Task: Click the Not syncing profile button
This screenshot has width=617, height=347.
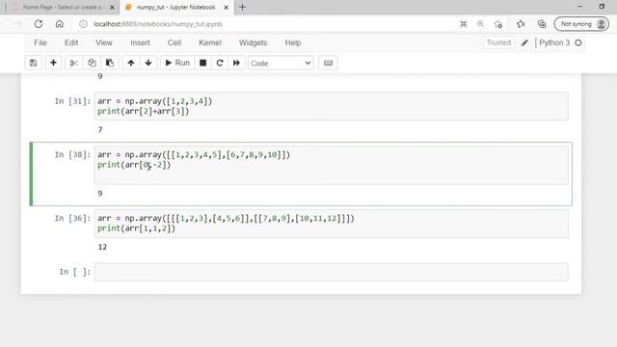Action: click(x=581, y=24)
